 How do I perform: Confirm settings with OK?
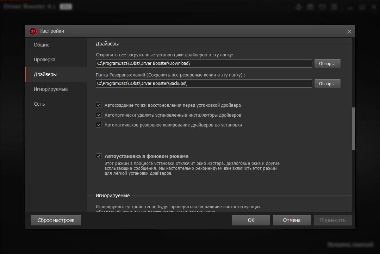pyautogui.click(x=251, y=220)
